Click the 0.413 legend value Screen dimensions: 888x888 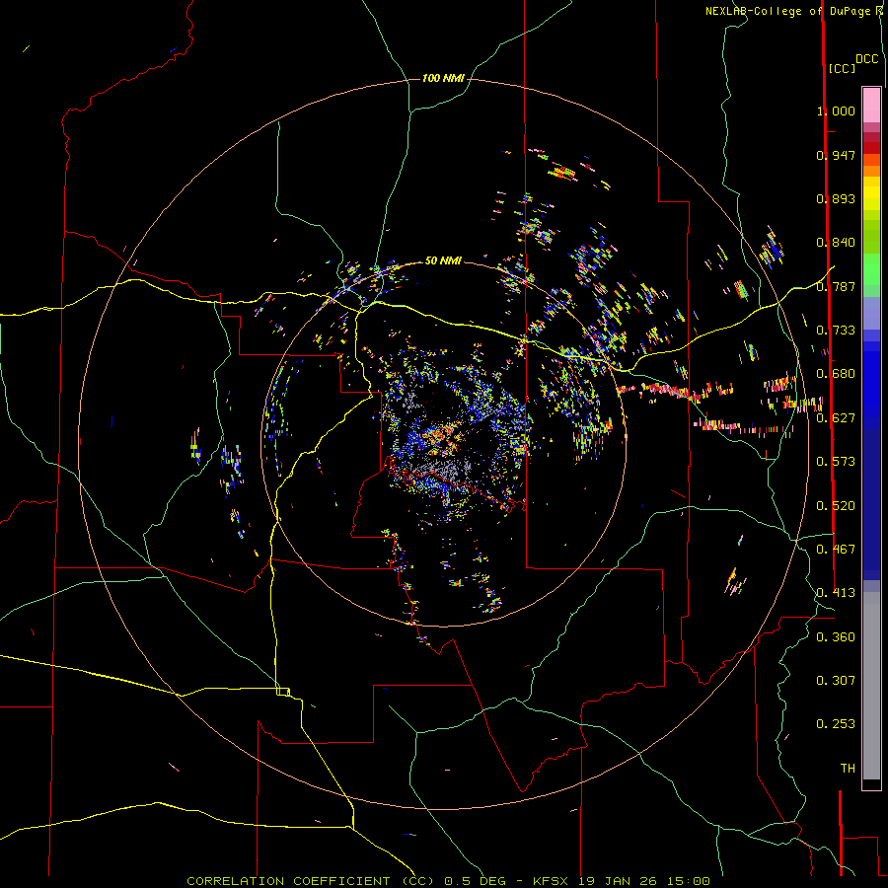[836, 593]
